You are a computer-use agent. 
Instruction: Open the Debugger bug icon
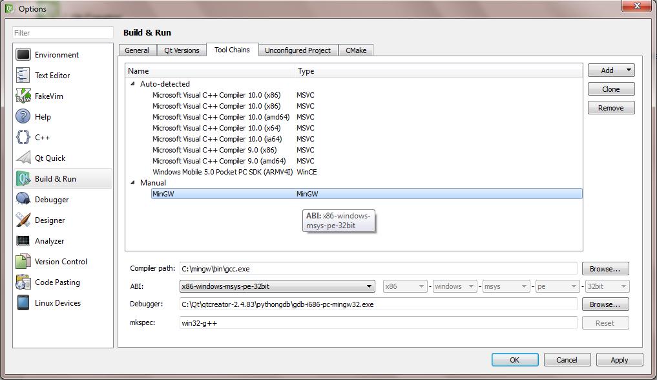coord(23,200)
